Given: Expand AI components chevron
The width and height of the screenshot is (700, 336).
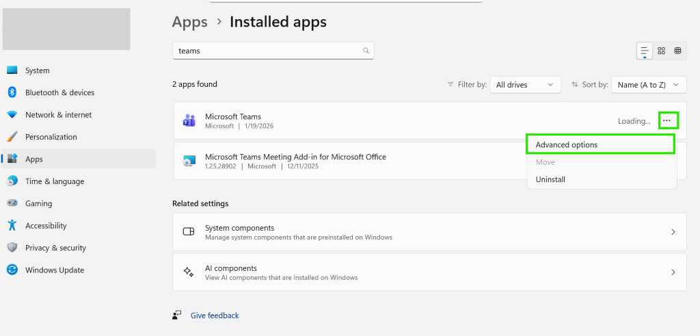Looking at the screenshot, I should (x=673, y=272).
